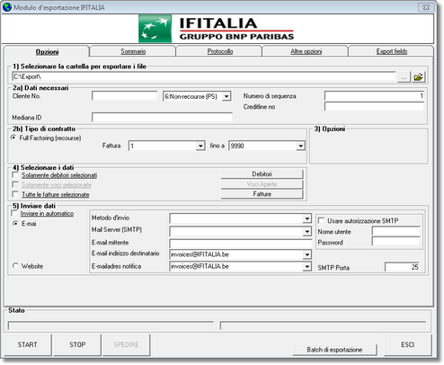Click the Fatture button

tap(262, 194)
